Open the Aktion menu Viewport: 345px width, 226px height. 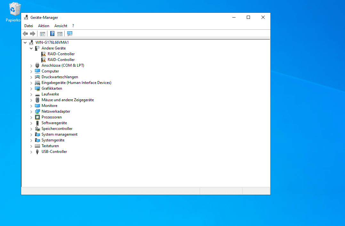44,26
